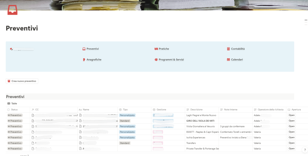The width and height of the screenshot is (308, 156).
Task: Open the Pratiche link
Action: (x=164, y=49)
